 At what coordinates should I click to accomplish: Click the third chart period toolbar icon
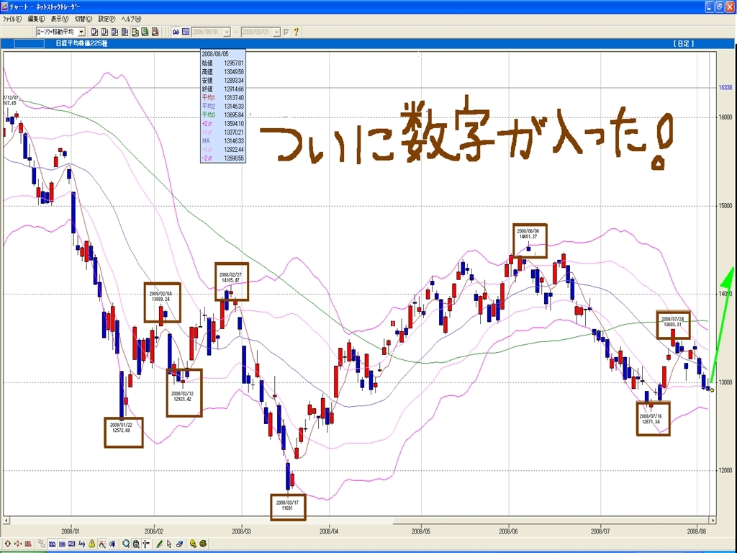pos(114,32)
